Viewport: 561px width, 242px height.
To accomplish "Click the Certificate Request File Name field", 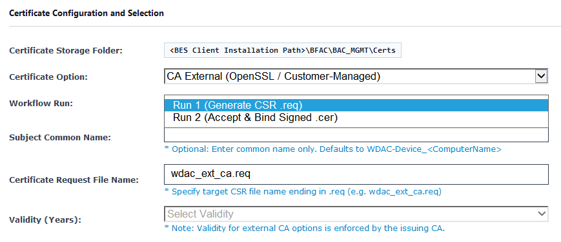I will (356, 174).
